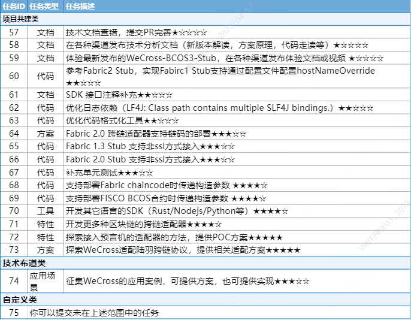Click task ID cell 65
Viewport: 411px width, 320px height.
[x=14, y=146]
